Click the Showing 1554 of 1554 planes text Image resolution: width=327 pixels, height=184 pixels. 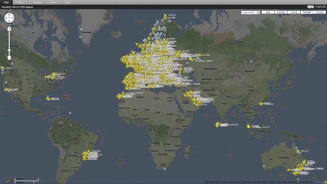pos(17,7)
